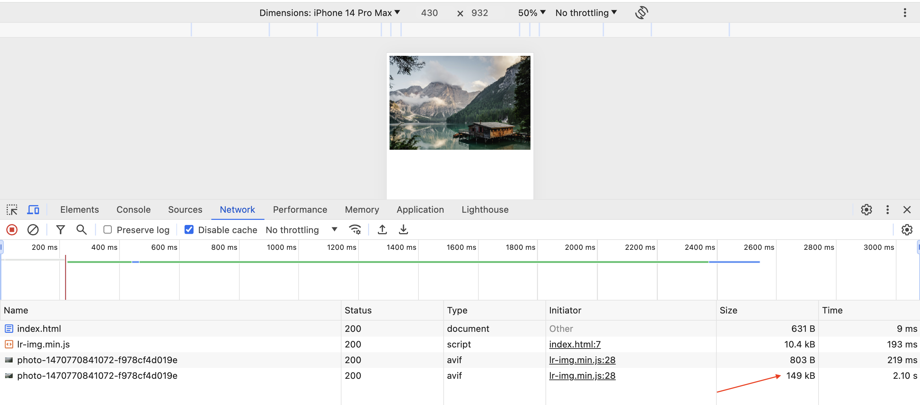Follow the index.html:7 initiator link

pyautogui.click(x=575, y=344)
